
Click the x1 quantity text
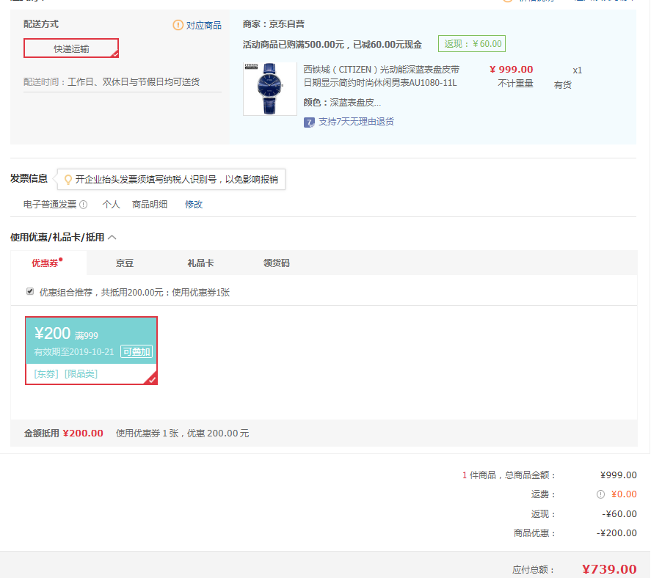click(577, 70)
